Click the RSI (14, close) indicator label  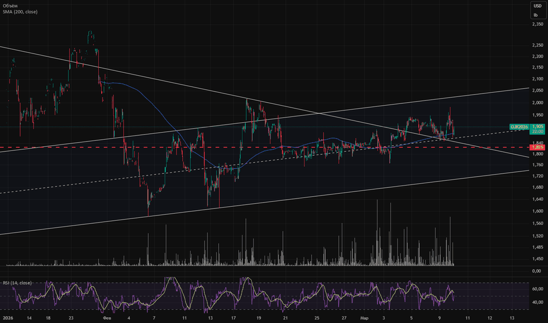click(x=17, y=283)
